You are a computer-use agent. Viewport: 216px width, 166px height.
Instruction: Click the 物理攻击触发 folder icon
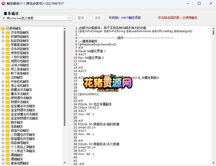coord(8,102)
